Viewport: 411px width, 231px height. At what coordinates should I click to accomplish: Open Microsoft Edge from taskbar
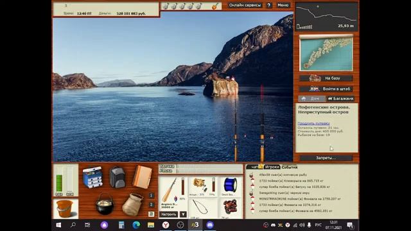tap(136, 225)
